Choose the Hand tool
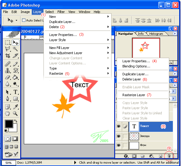Viewport: 181px width, 166px height. click(x=8, y=114)
